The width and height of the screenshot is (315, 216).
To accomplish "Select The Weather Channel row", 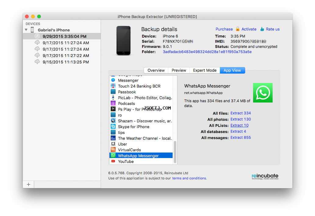I will [141, 139].
